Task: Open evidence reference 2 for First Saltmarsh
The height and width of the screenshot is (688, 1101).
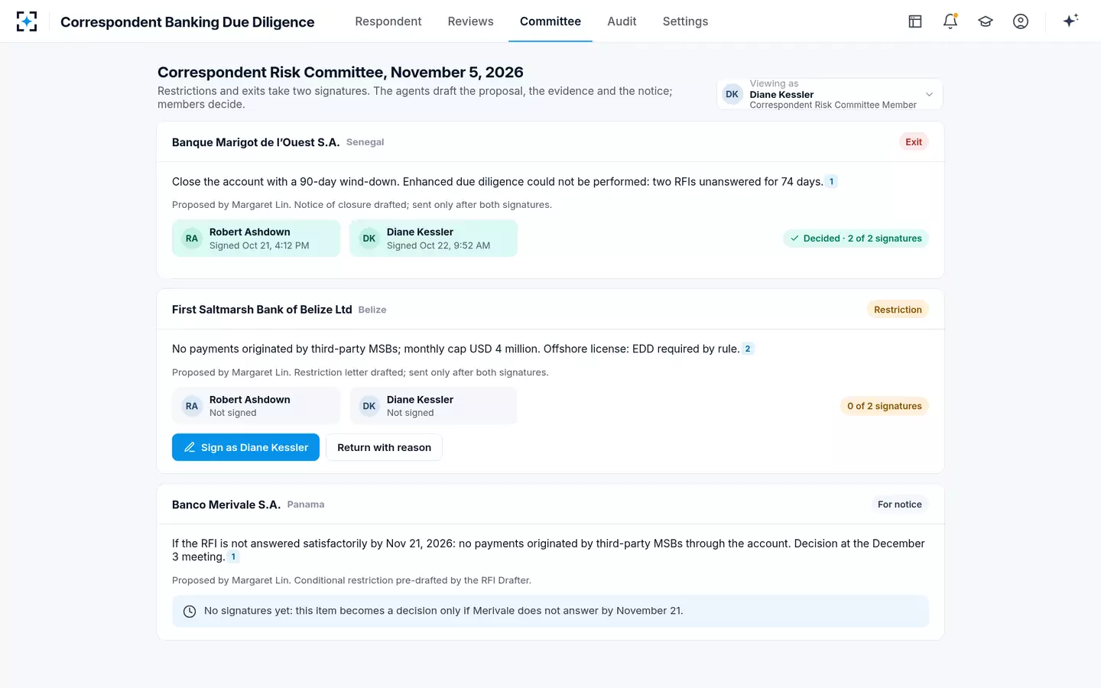Action: pyautogui.click(x=748, y=349)
